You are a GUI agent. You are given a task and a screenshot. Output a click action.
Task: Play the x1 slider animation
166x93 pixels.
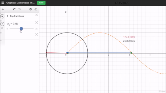[x=2, y=24]
